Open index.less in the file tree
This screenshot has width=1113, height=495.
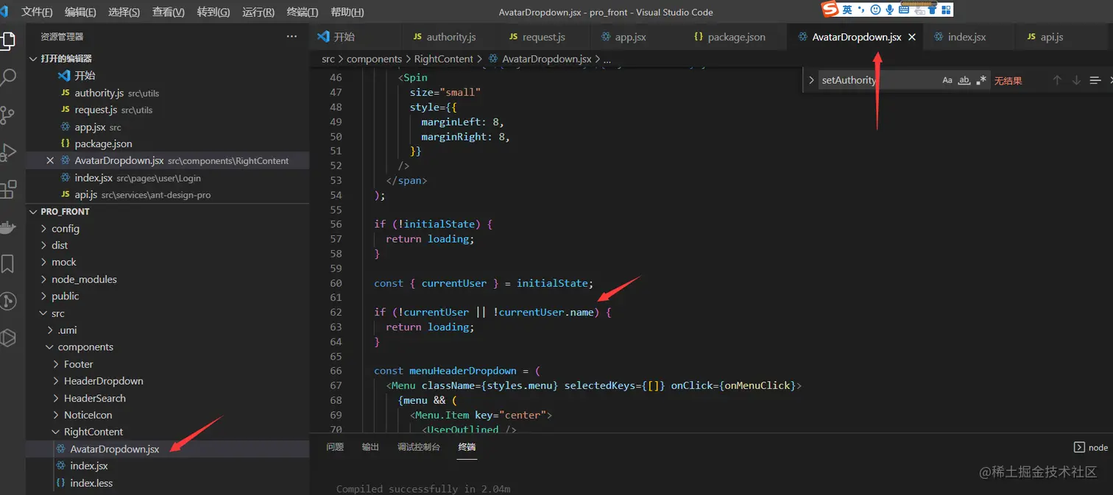[x=168, y=483]
